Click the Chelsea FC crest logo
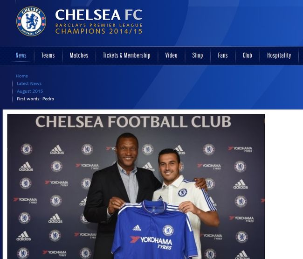The height and width of the screenshot is (259, 303). pos(31,21)
